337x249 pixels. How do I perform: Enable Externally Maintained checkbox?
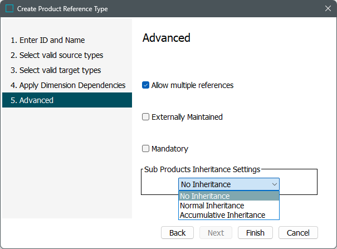click(145, 117)
